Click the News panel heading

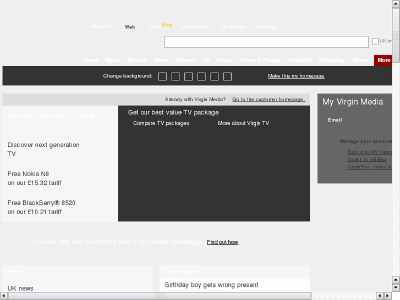click(x=16, y=271)
